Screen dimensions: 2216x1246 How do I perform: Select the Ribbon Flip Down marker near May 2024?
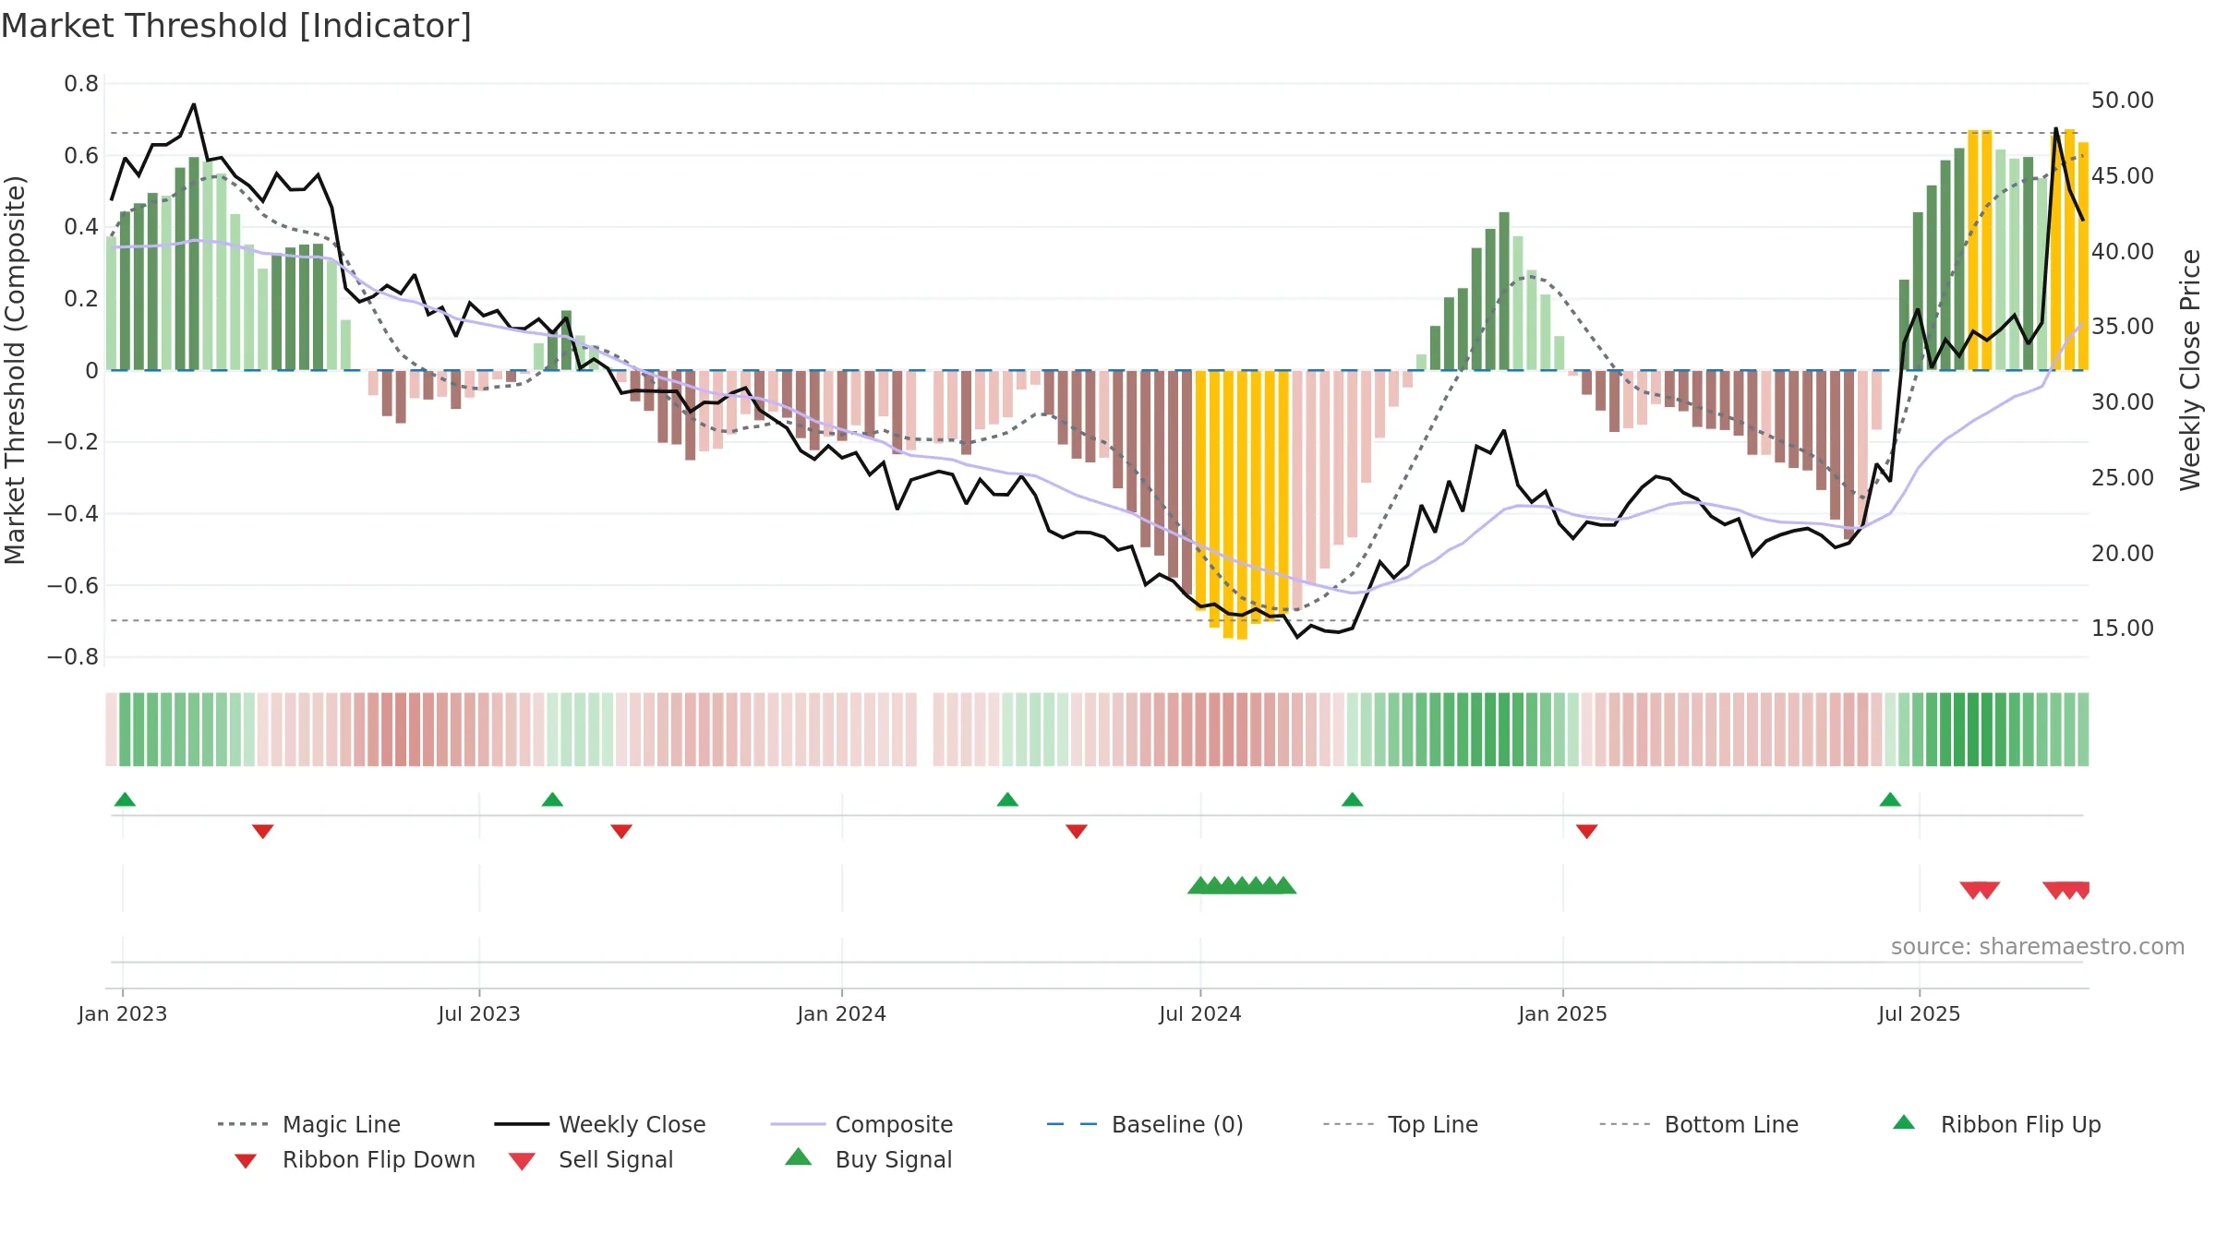tap(1077, 832)
